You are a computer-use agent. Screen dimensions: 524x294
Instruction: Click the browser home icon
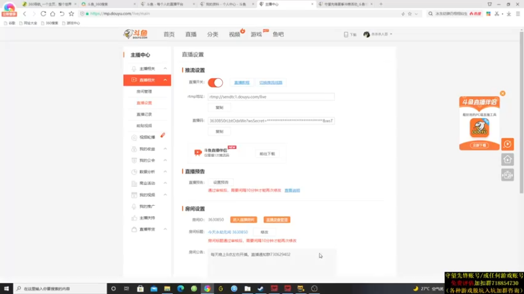click(52, 14)
